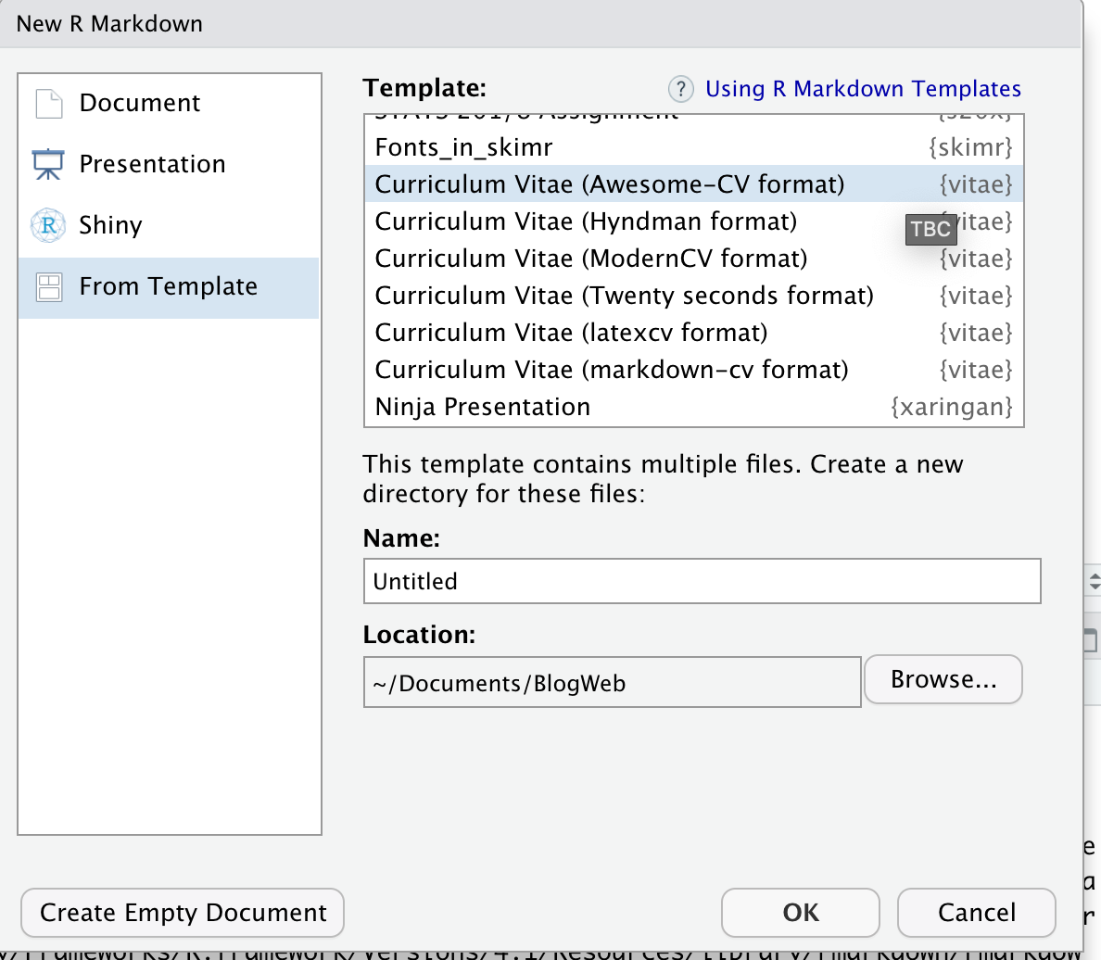This screenshot has height=960, width=1101.
Task: Click the help question mark icon
Action: pyautogui.click(x=680, y=89)
